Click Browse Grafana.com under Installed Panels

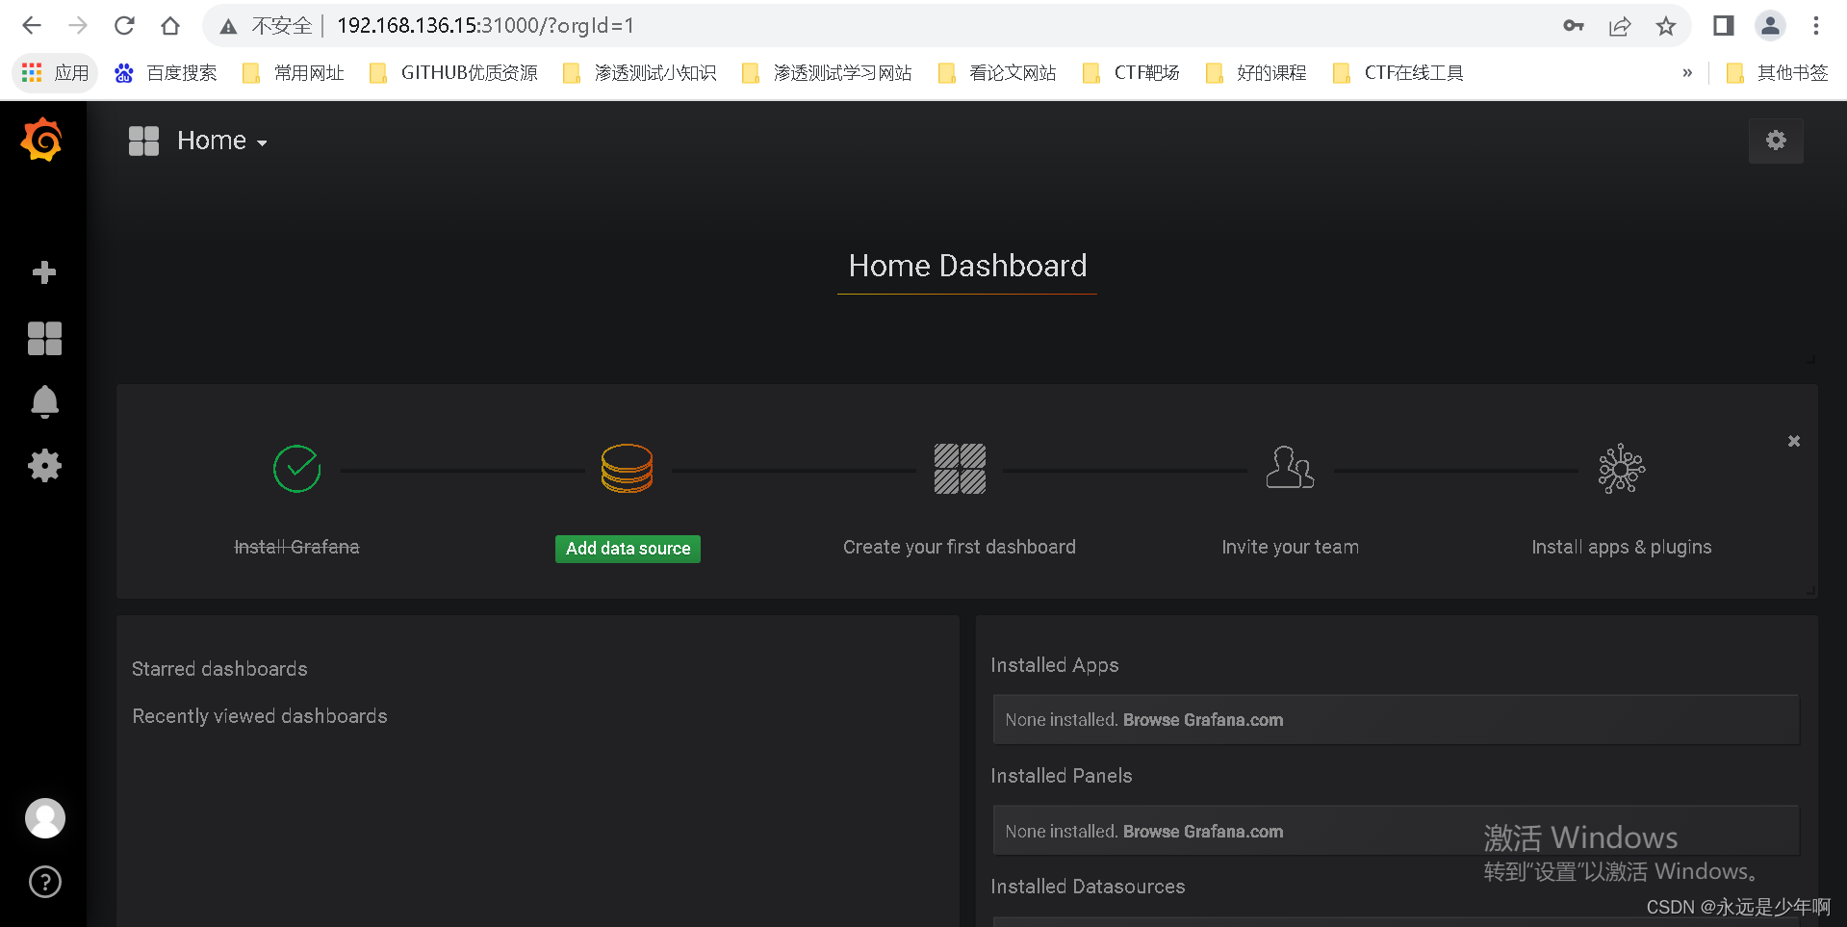[1203, 832]
